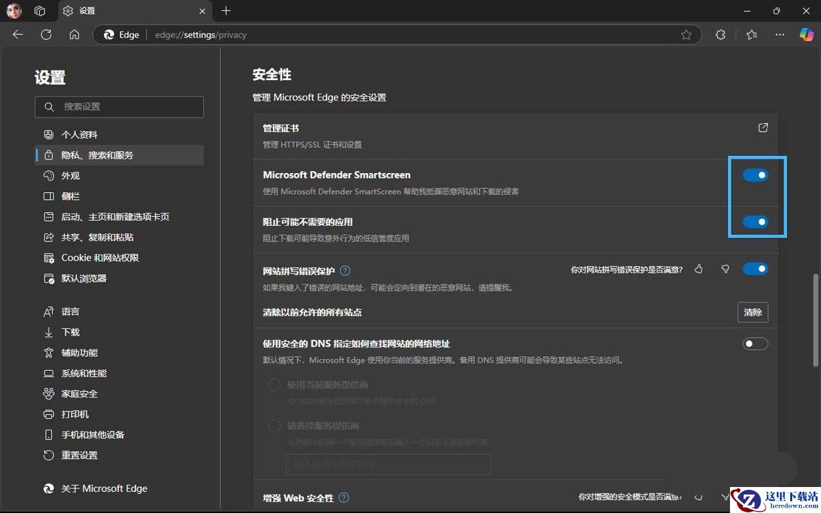Click the settings page vertical scrollbar
The image size is (821, 513).
814,319
